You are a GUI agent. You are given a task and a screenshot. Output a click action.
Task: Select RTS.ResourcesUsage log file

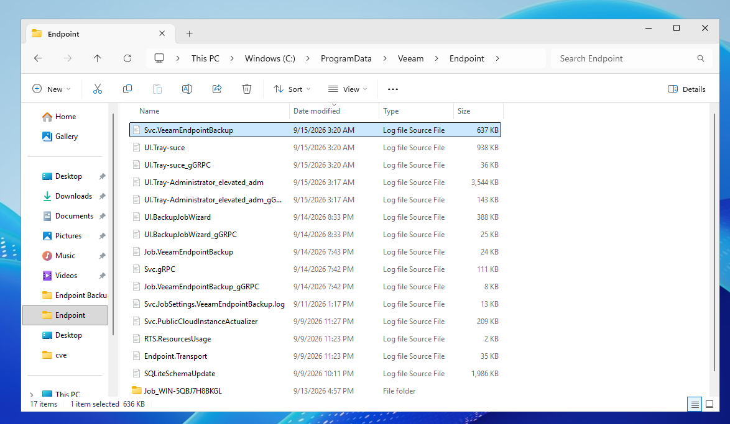point(315,339)
